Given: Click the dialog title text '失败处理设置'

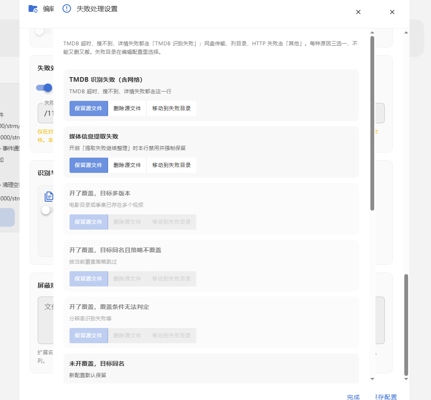Looking at the screenshot, I should 97,9.
